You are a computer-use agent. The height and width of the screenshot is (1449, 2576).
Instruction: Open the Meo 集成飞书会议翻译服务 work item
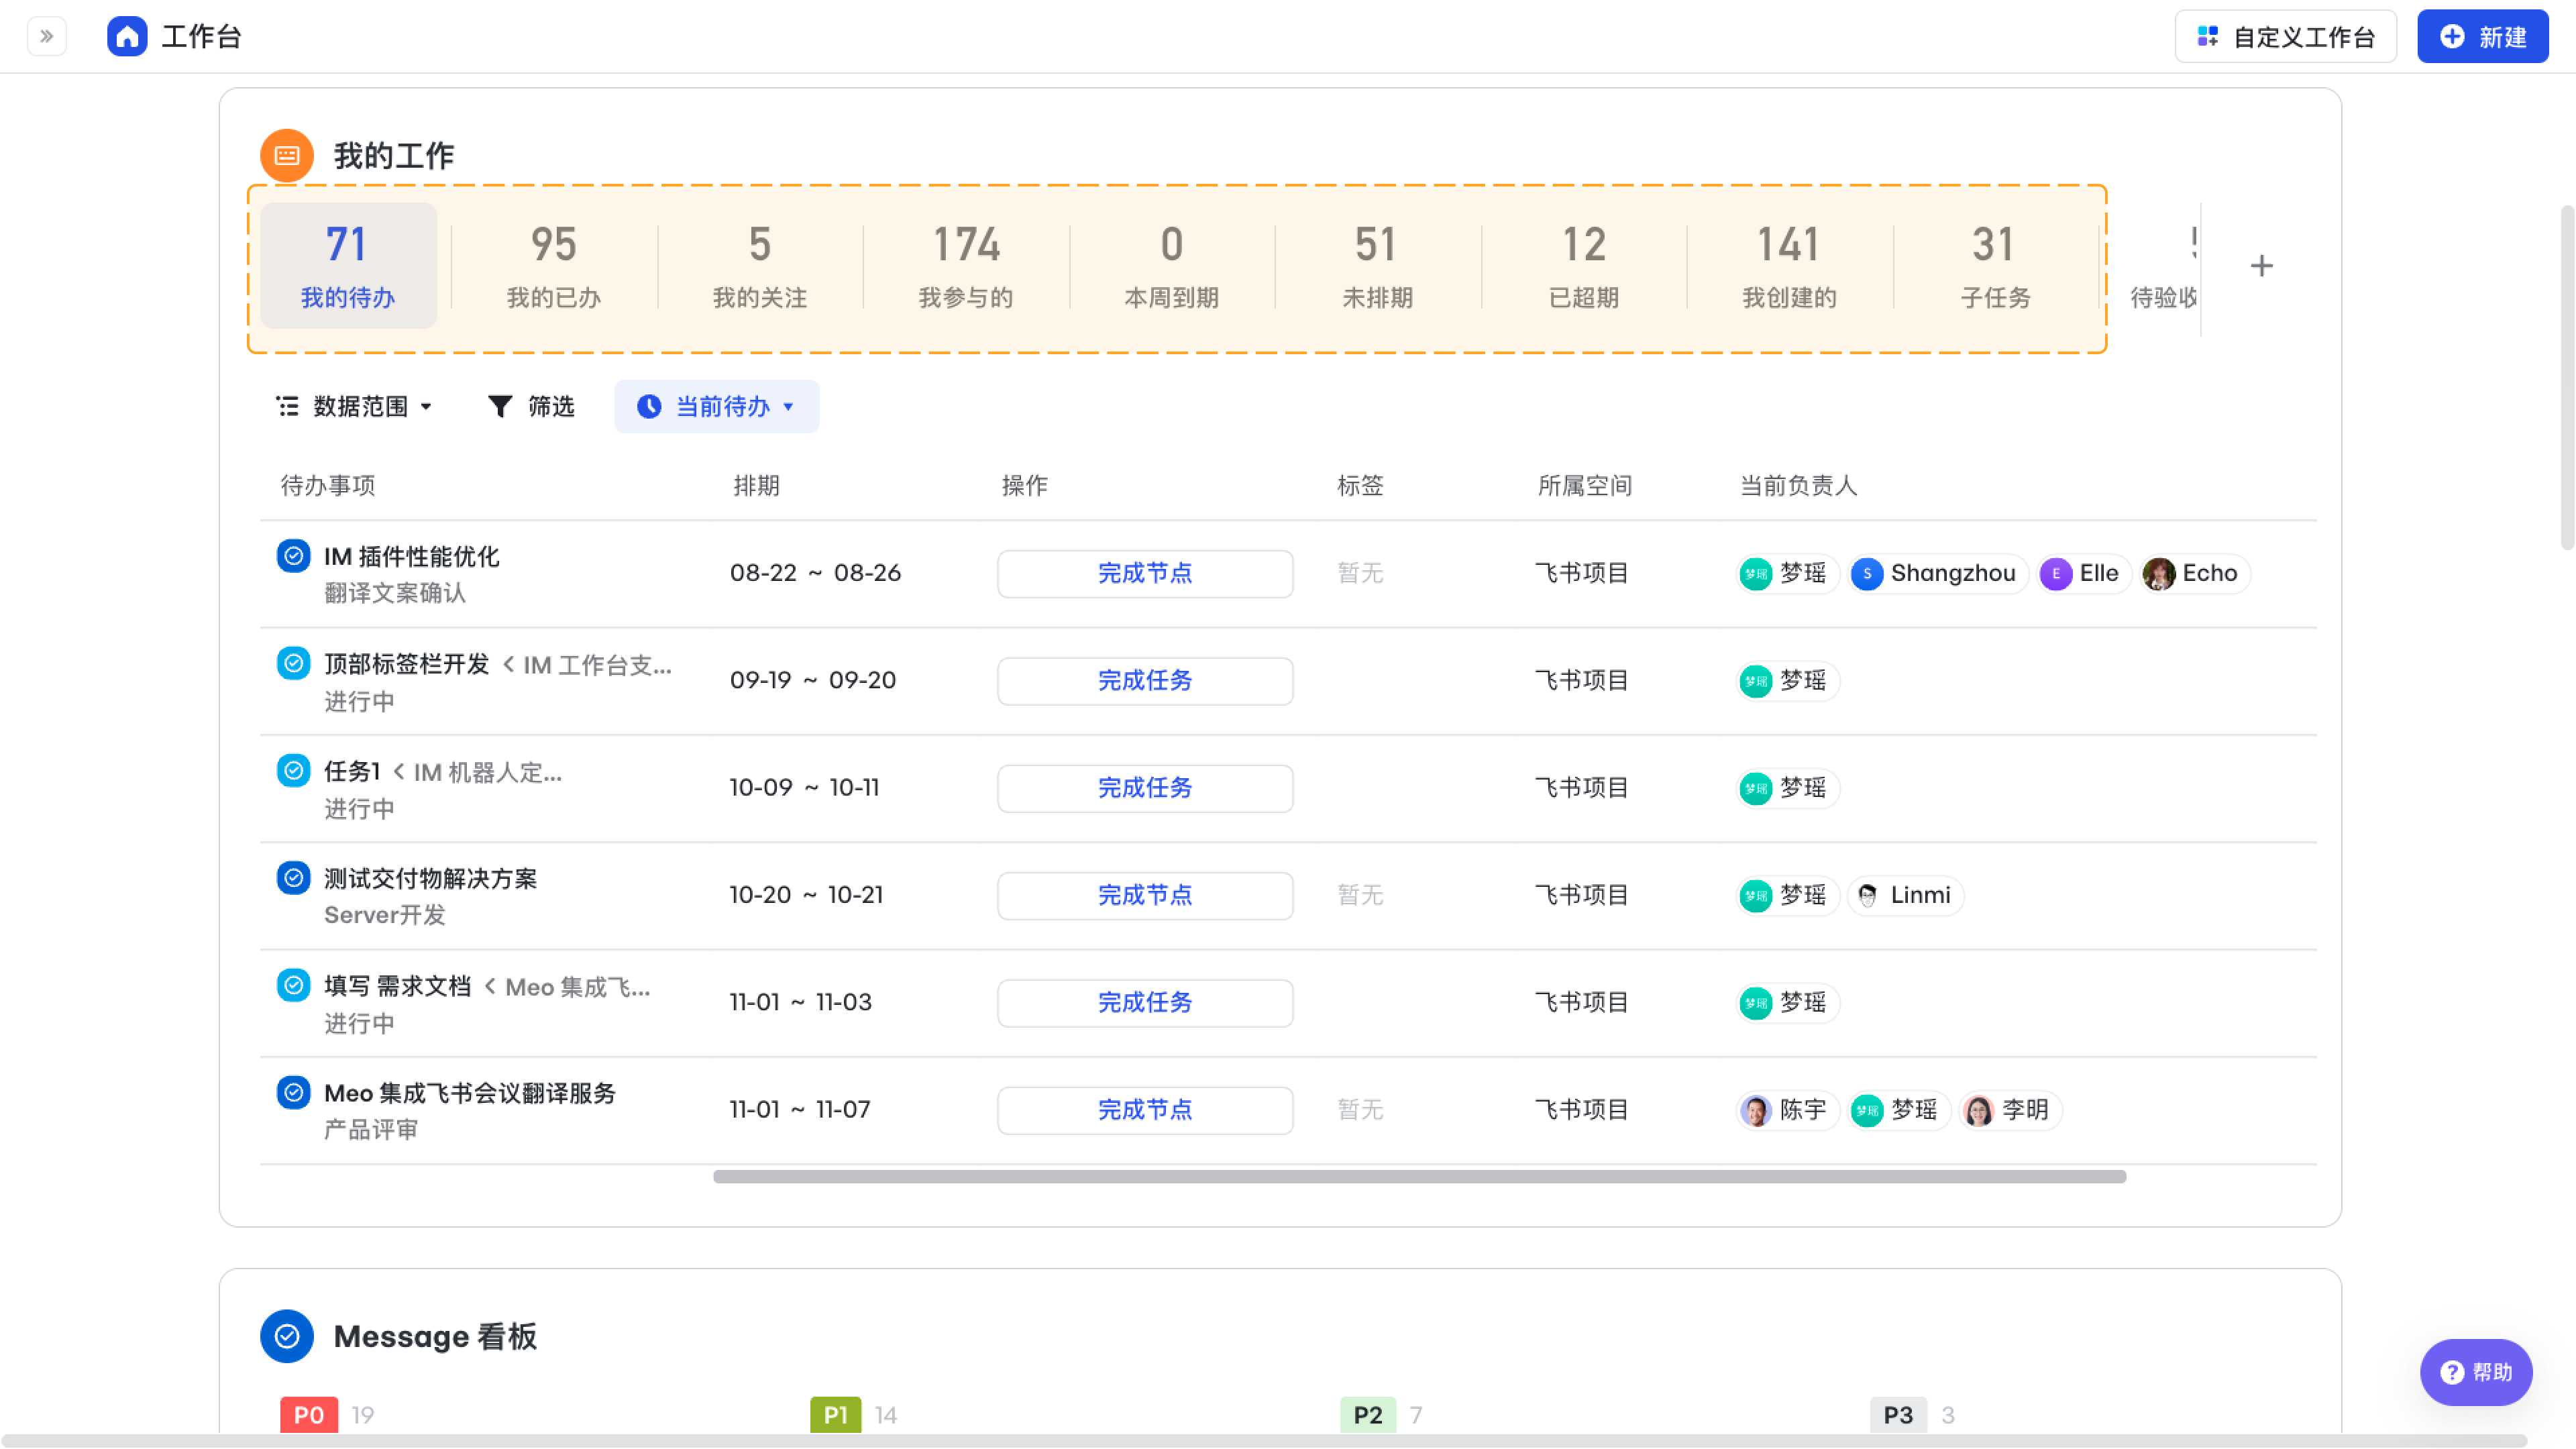pos(470,1094)
